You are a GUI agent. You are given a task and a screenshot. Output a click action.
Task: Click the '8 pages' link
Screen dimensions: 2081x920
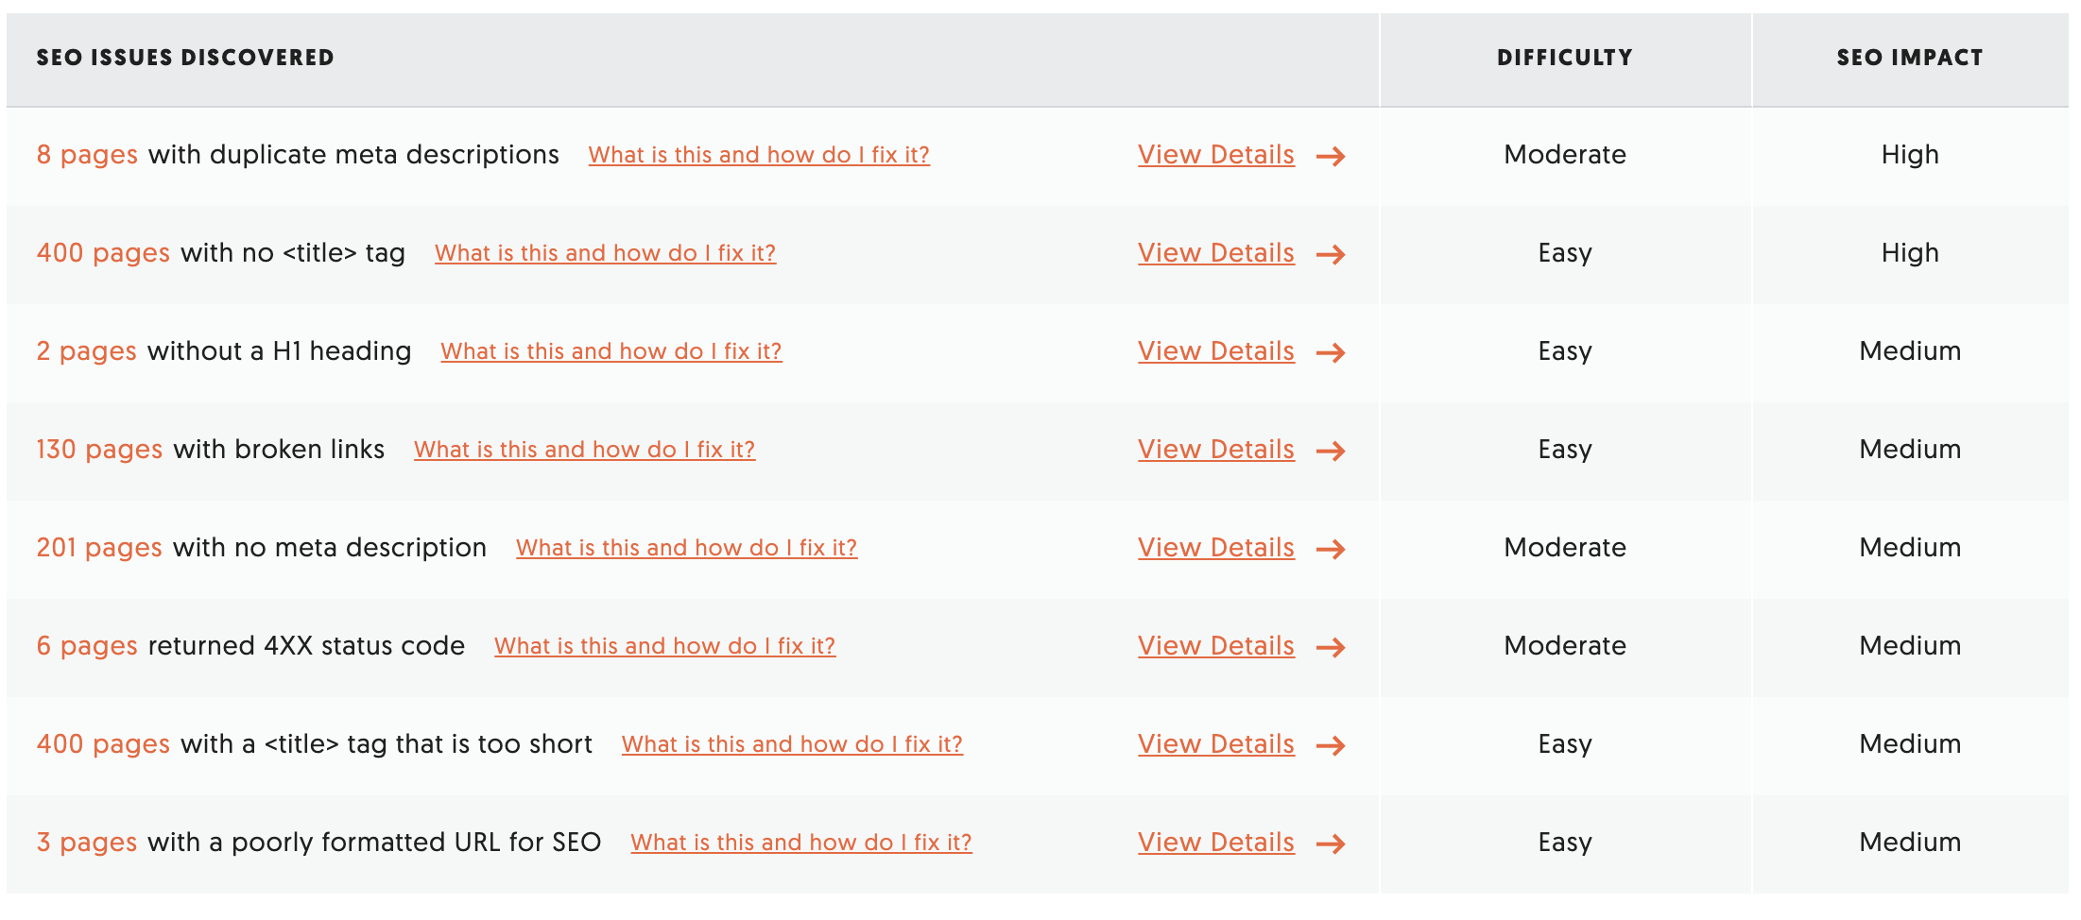tap(87, 155)
